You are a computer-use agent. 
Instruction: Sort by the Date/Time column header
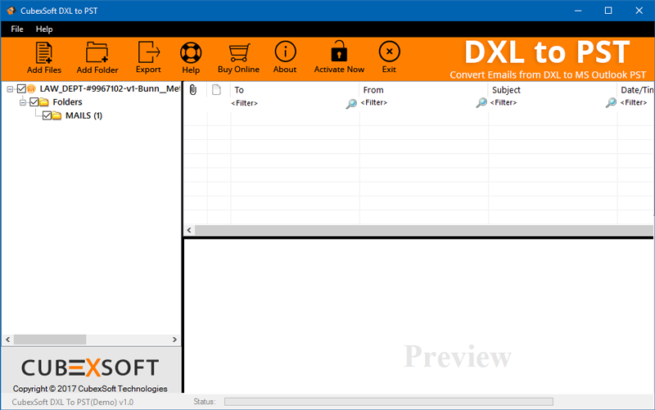(x=636, y=90)
